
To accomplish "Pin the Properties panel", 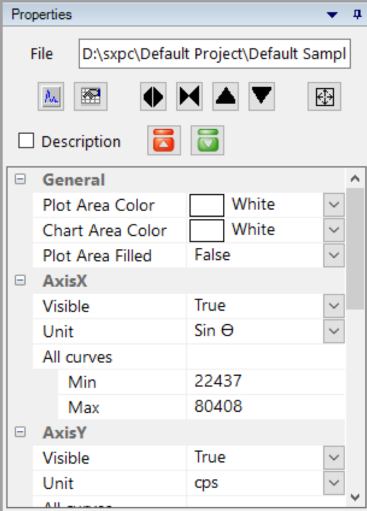I will click(x=357, y=15).
